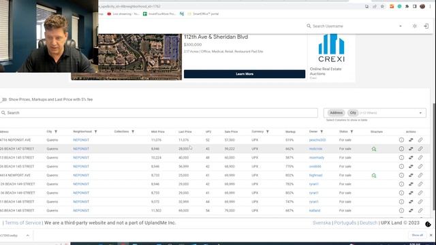This screenshot has height=245, width=436.
Task: Open filter for Owner column
Action: pos(322,131)
